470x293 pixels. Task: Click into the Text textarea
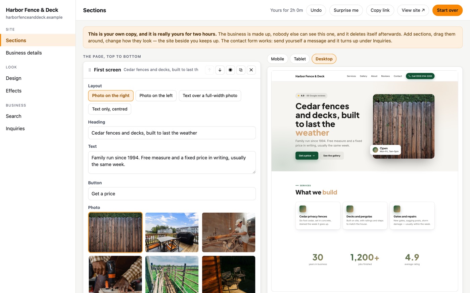click(172, 162)
